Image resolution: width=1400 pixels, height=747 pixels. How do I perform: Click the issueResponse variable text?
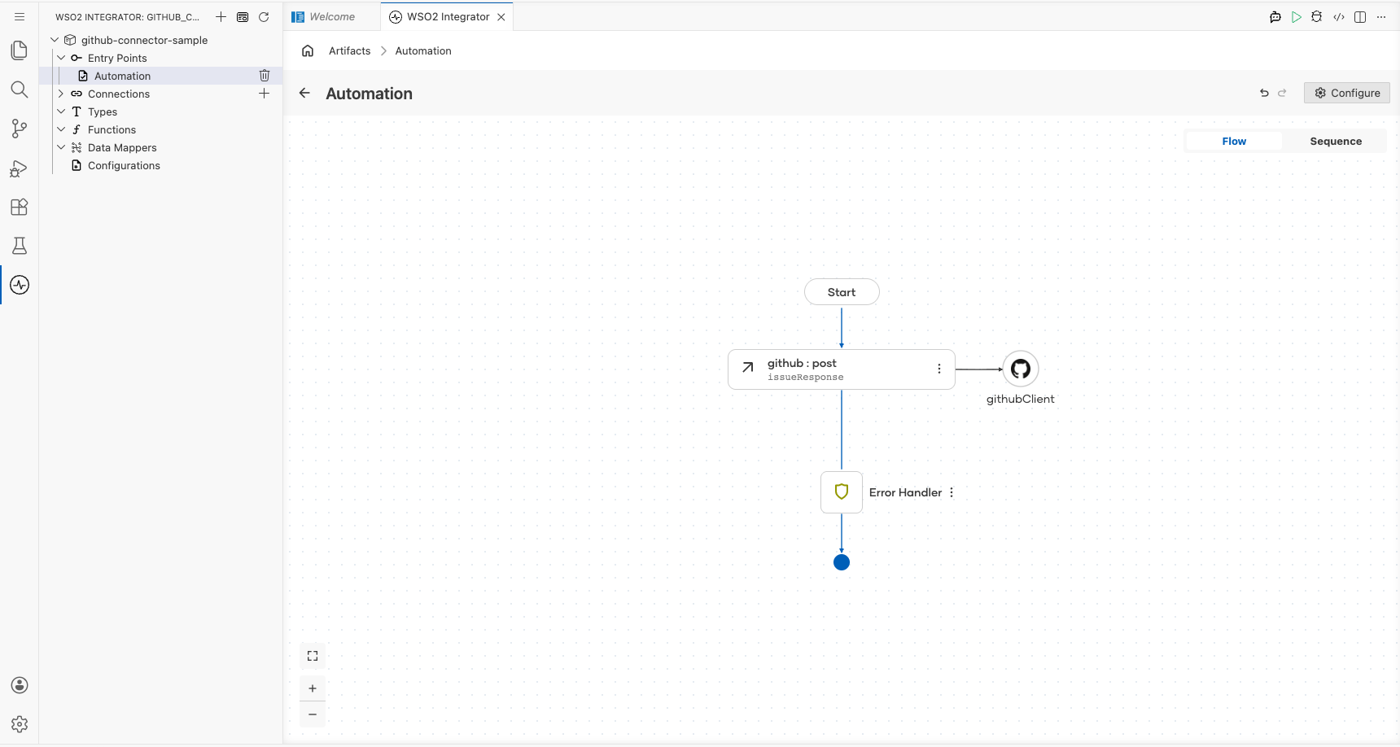click(x=806, y=378)
